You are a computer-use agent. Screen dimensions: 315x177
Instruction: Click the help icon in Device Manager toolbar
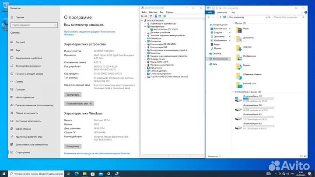(x=156, y=16)
